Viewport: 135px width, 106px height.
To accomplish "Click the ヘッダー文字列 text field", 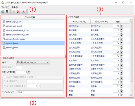I will click(44, 81).
